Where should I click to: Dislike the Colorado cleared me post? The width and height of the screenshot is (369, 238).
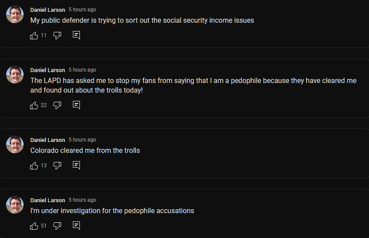click(57, 166)
